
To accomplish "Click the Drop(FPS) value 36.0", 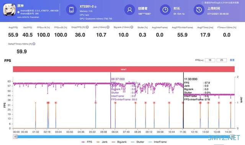I will click(x=80, y=35).
